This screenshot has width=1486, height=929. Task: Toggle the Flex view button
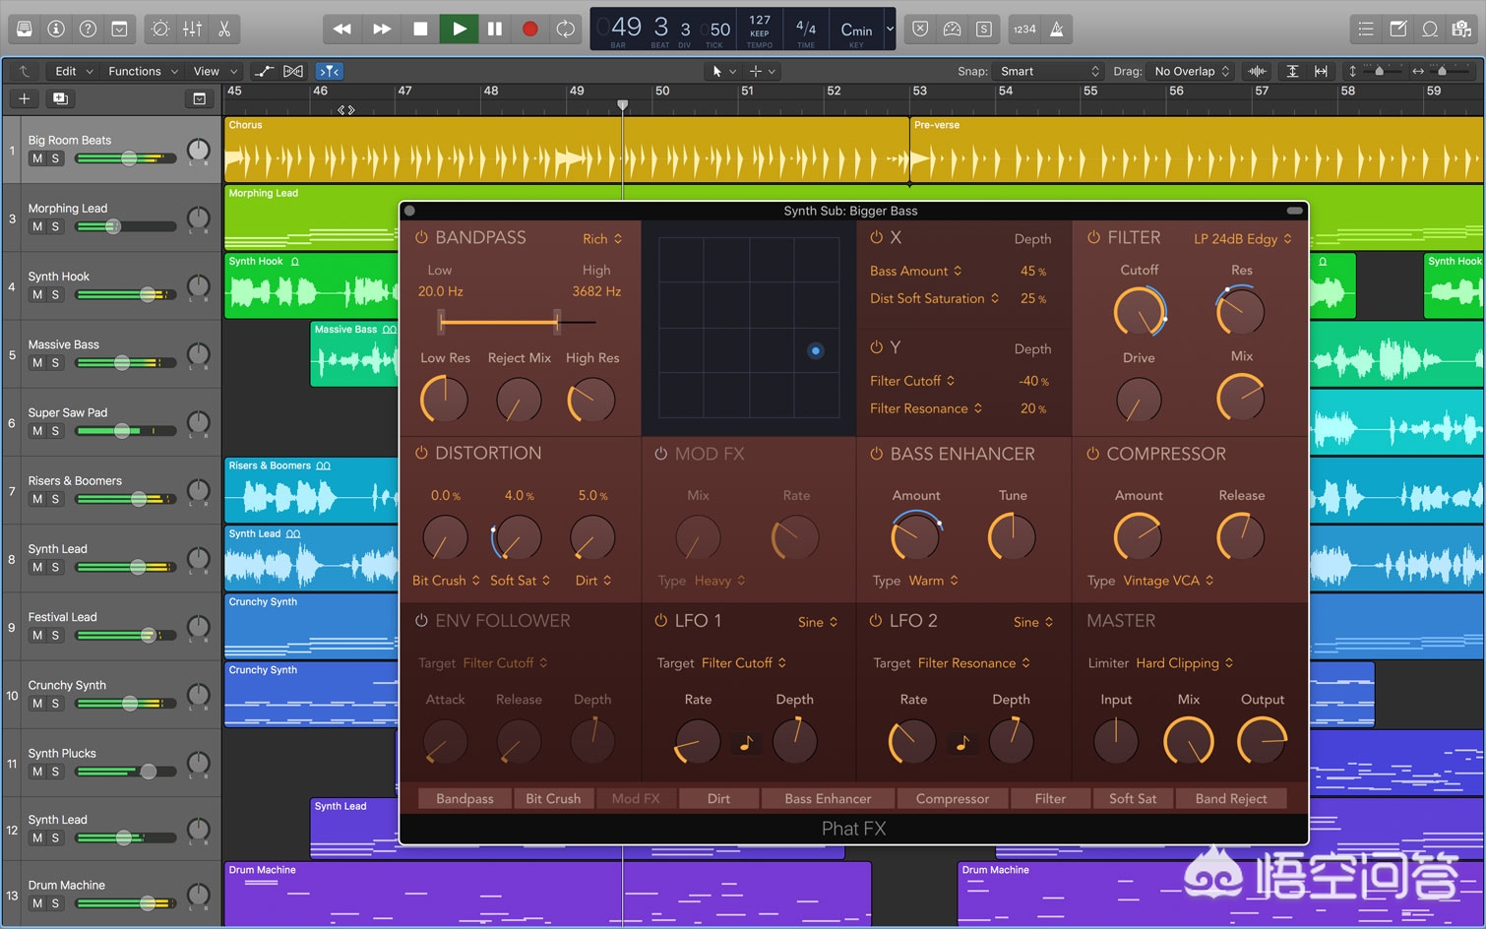coord(293,71)
